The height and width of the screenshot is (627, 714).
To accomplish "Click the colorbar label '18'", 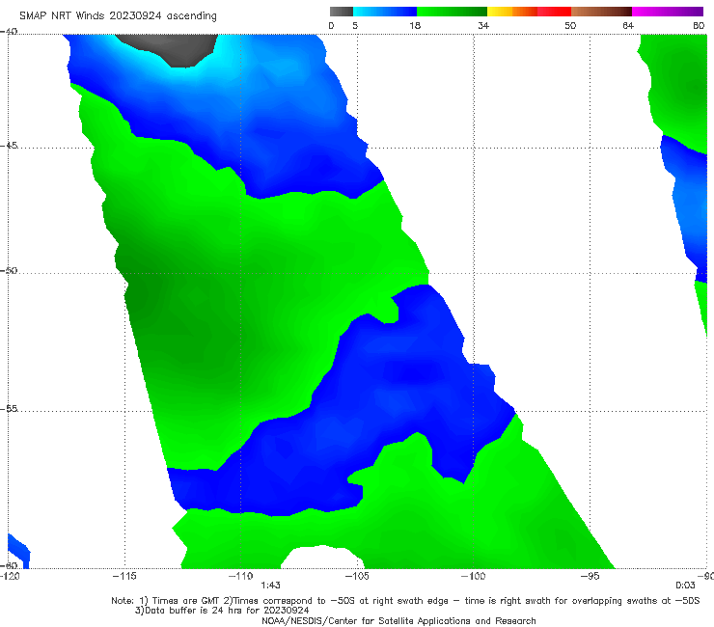I will 415,25.
